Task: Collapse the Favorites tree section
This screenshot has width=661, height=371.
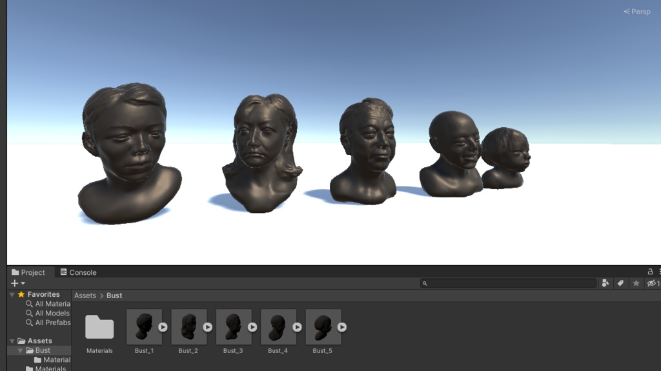Action: (12, 295)
